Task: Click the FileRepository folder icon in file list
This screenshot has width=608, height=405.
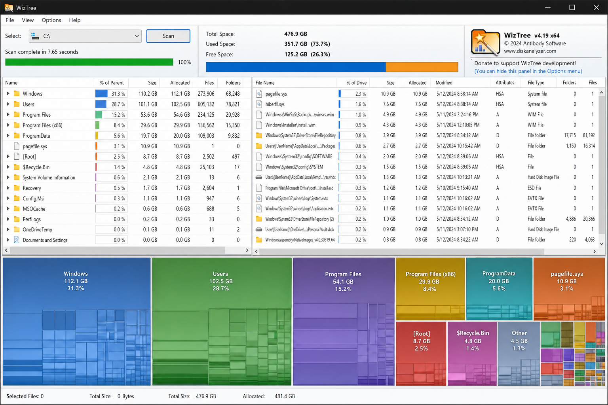Action: [x=259, y=135]
